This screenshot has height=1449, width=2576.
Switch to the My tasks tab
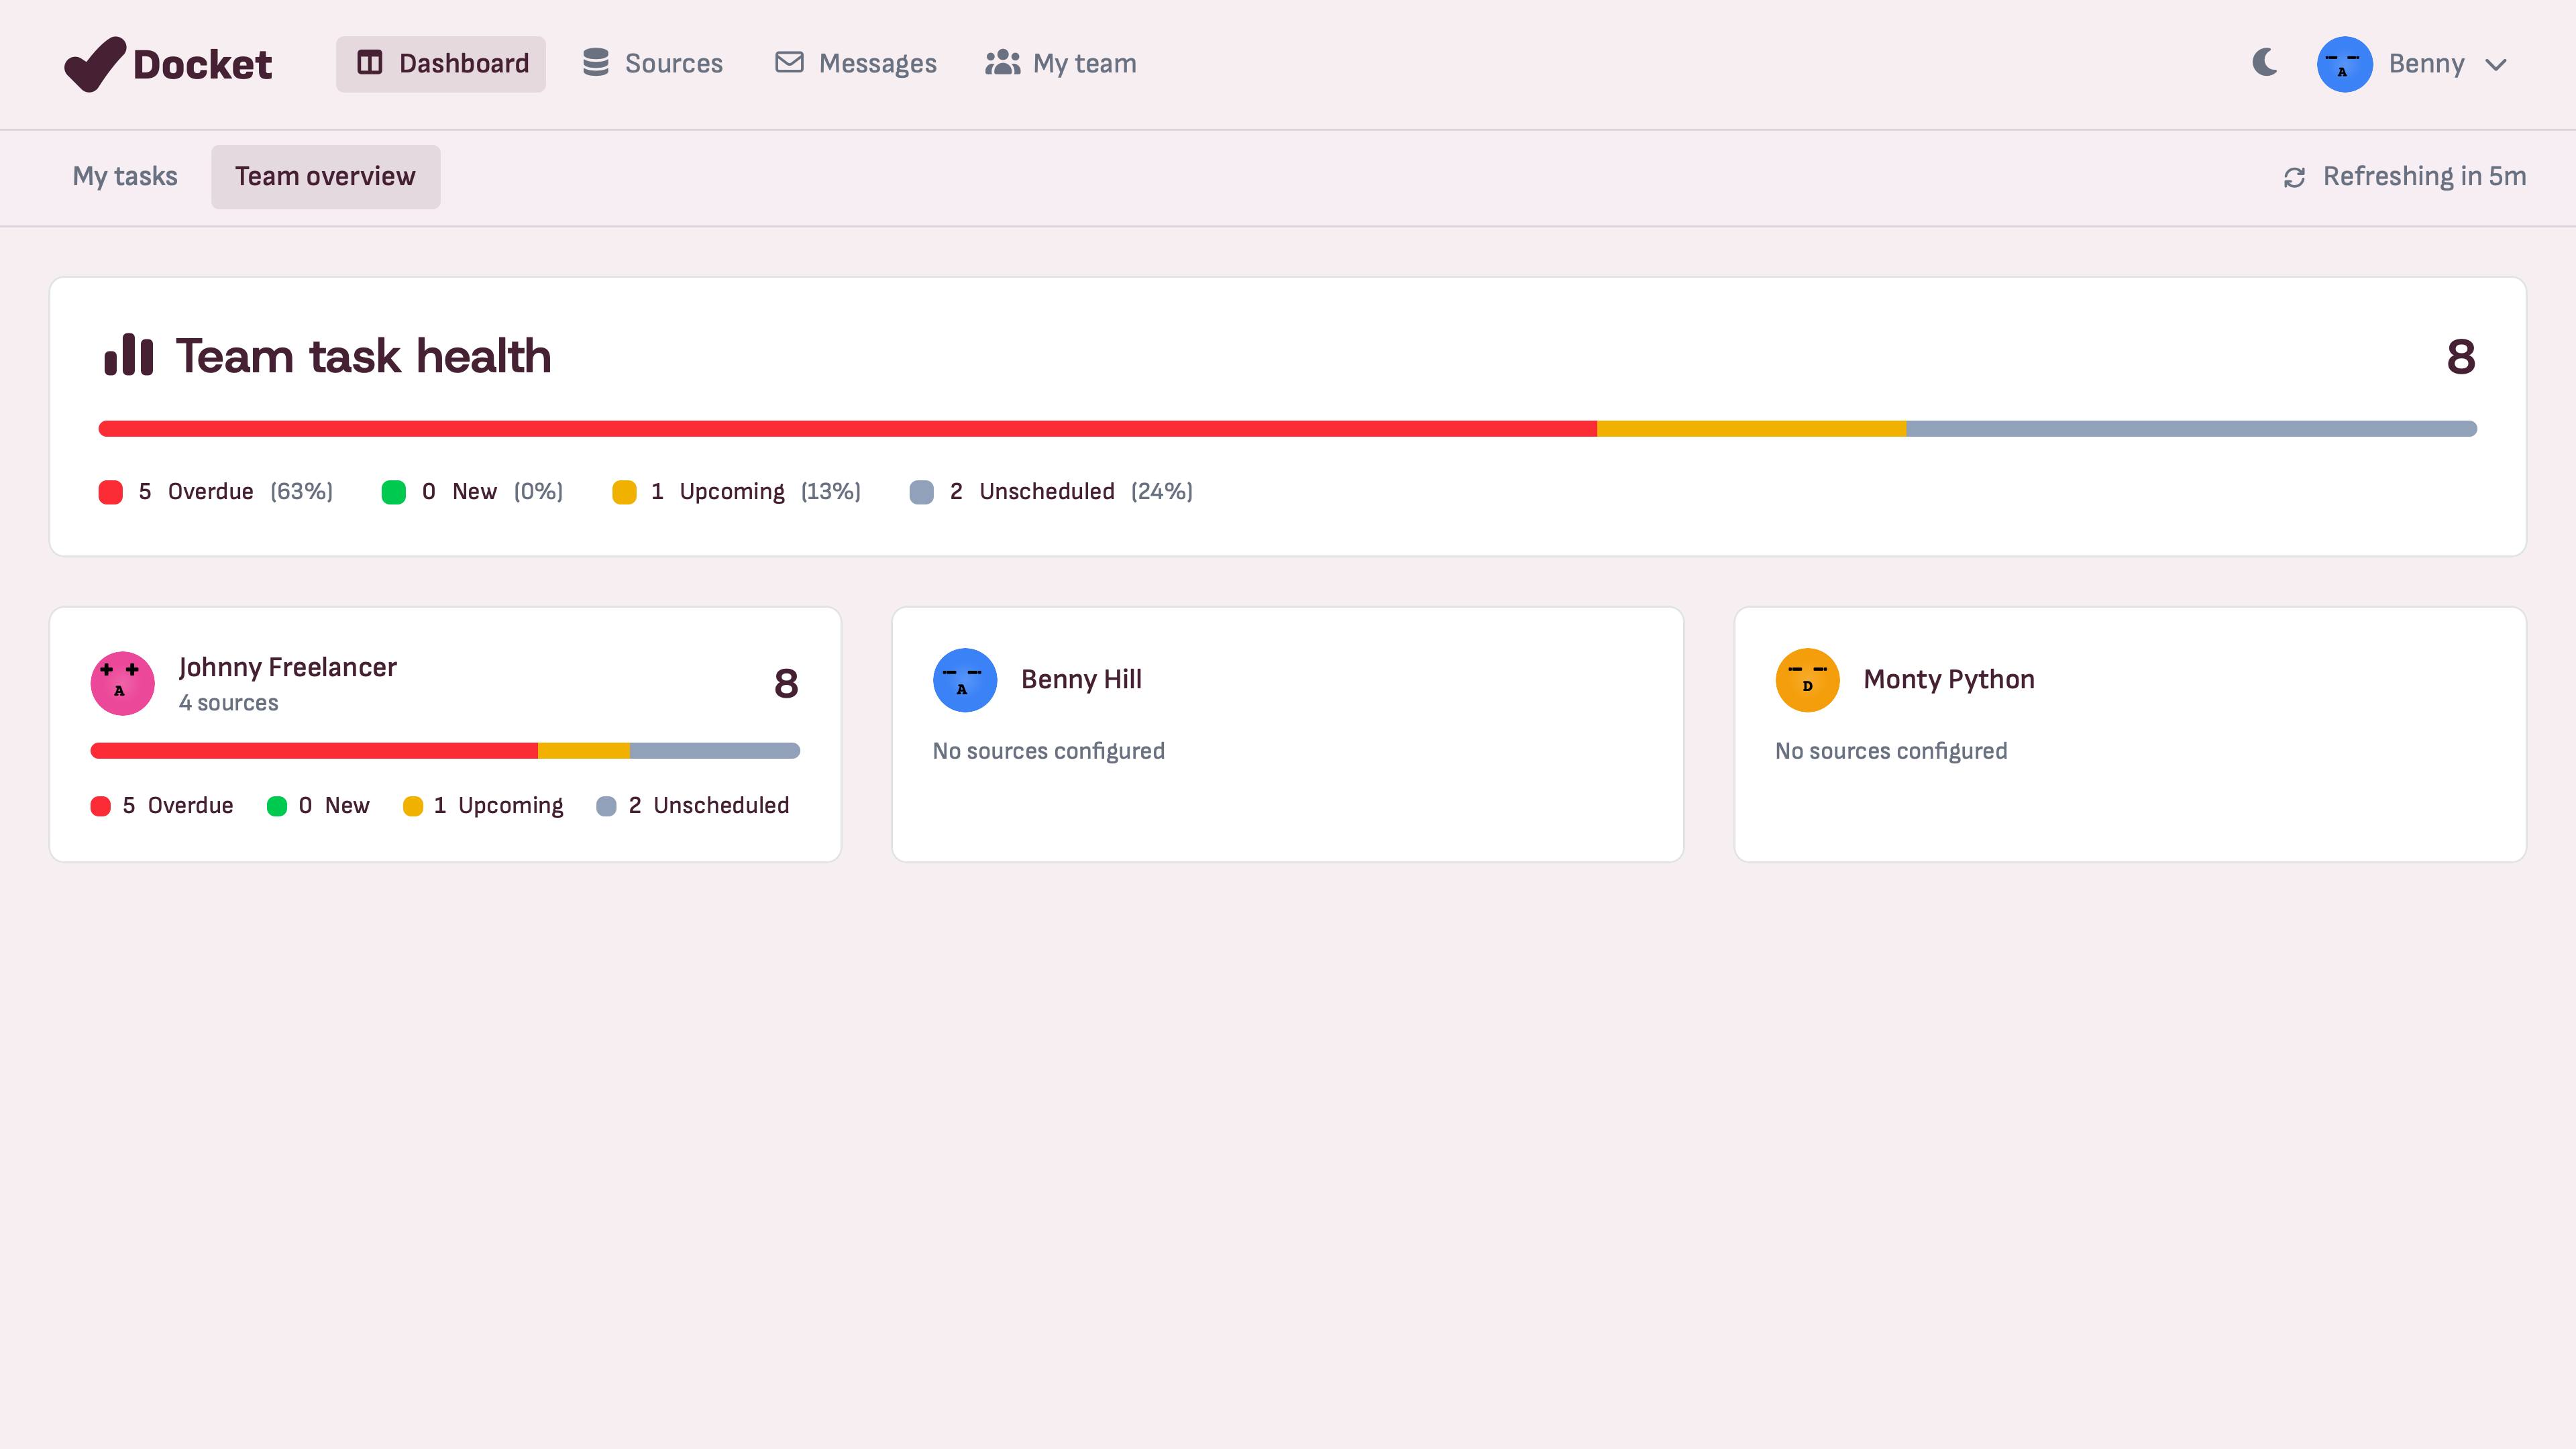click(125, 177)
